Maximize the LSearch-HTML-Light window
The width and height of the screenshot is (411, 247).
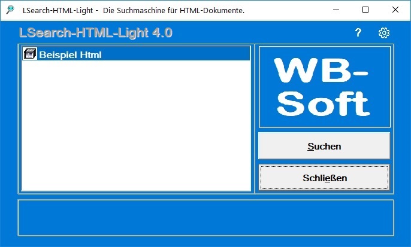(x=365, y=10)
